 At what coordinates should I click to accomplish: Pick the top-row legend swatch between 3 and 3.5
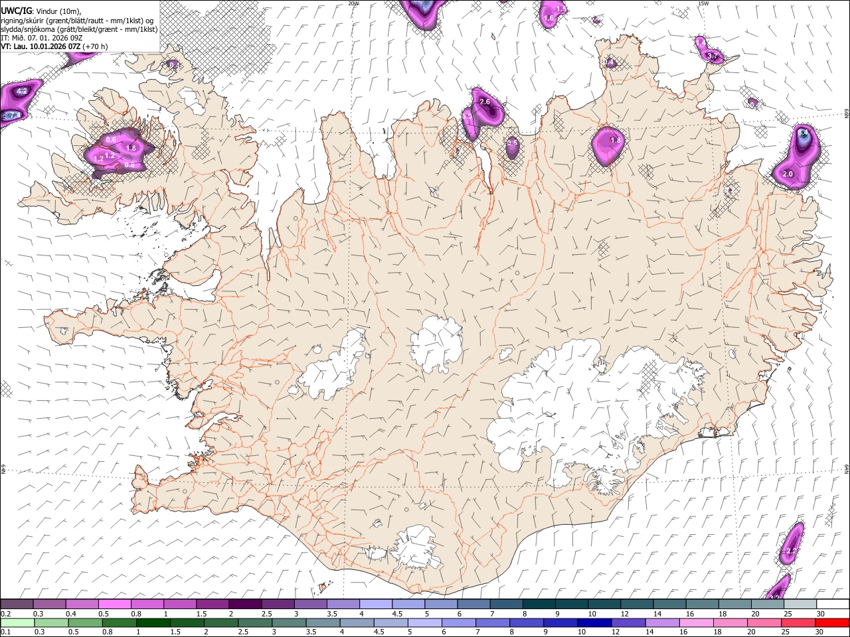tap(309, 604)
